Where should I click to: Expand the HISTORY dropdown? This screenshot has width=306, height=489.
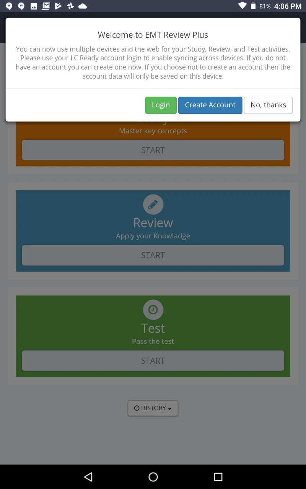tap(153, 408)
